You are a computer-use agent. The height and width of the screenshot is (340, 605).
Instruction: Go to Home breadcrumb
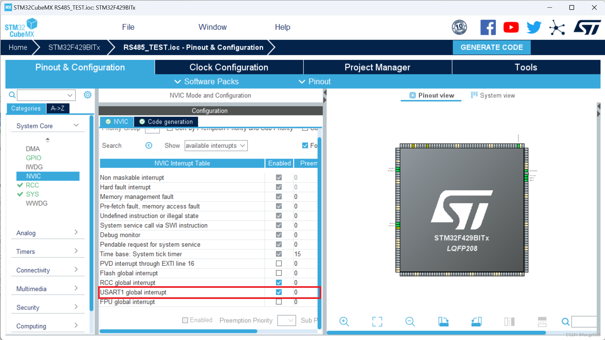tap(18, 47)
